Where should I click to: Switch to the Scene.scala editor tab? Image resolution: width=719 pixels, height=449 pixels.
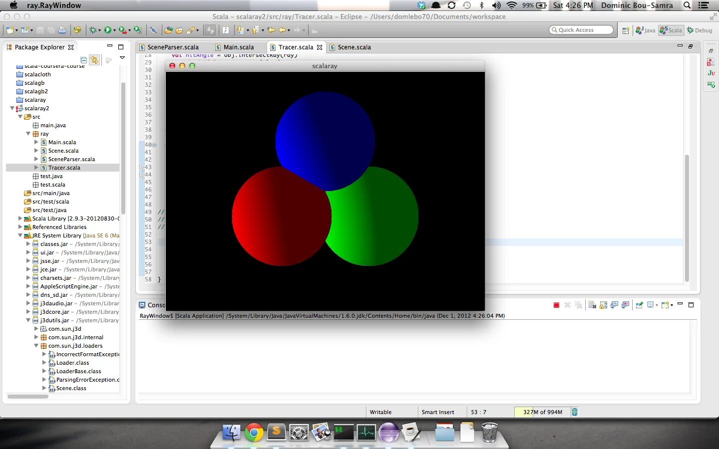tap(354, 47)
